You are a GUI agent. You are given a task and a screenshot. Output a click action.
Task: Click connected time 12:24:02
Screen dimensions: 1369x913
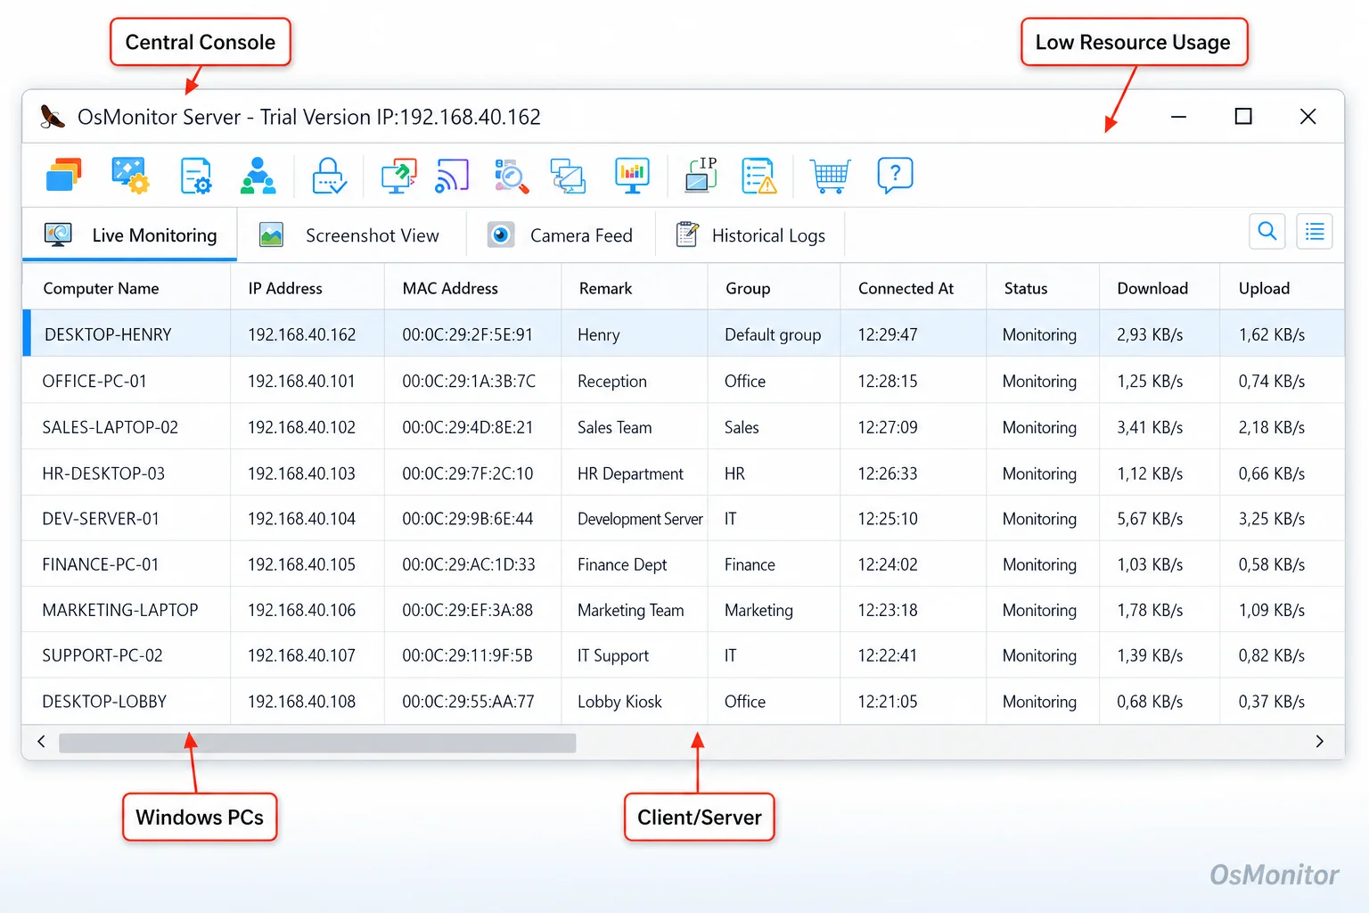click(888, 564)
